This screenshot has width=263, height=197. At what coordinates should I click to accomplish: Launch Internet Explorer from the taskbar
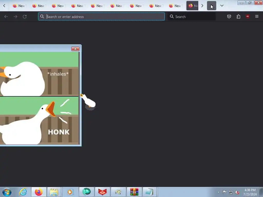tap(23, 192)
